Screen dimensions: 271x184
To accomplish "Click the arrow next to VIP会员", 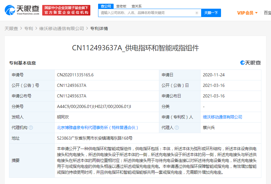I will [x=256, y=13].
